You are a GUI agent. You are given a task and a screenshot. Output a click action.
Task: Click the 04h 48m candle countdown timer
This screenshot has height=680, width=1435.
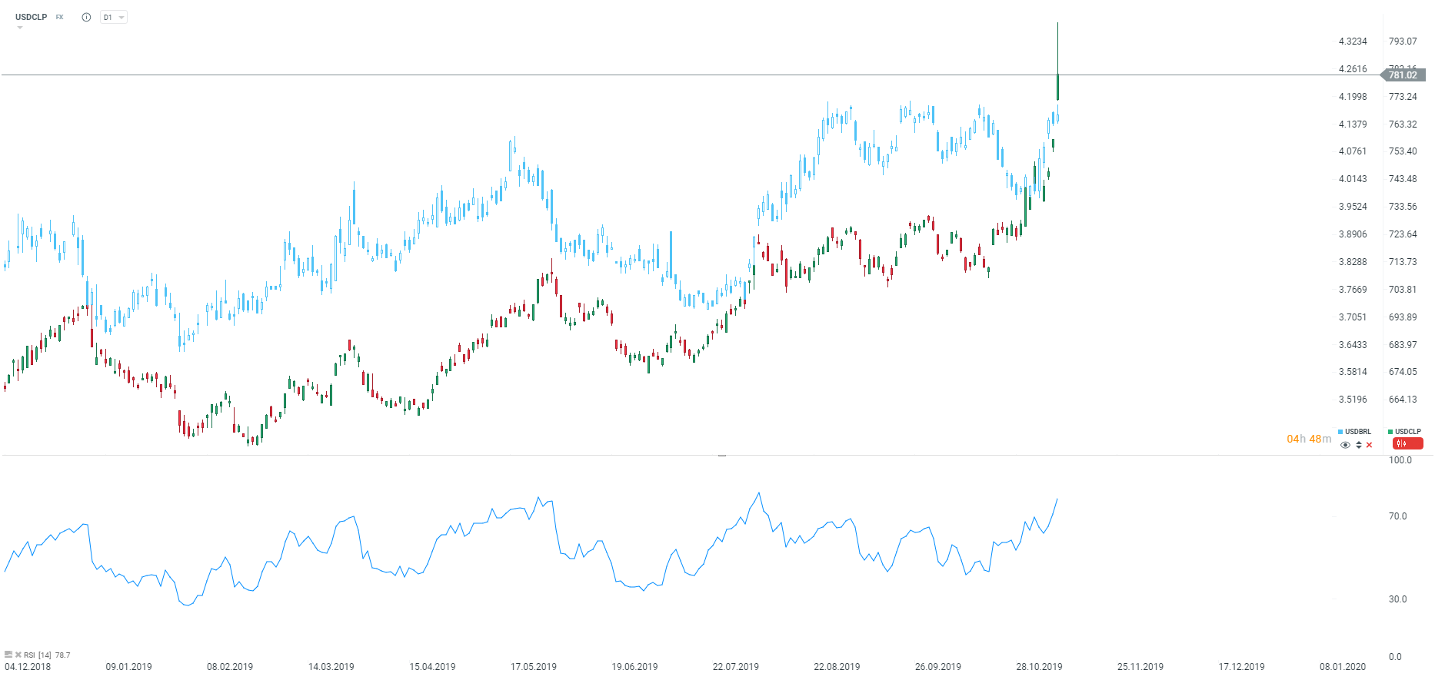(x=1308, y=439)
